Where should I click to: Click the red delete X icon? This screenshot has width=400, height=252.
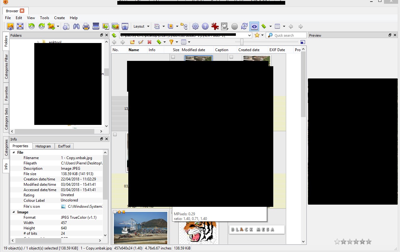pyautogui.click(x=149, y=42)
